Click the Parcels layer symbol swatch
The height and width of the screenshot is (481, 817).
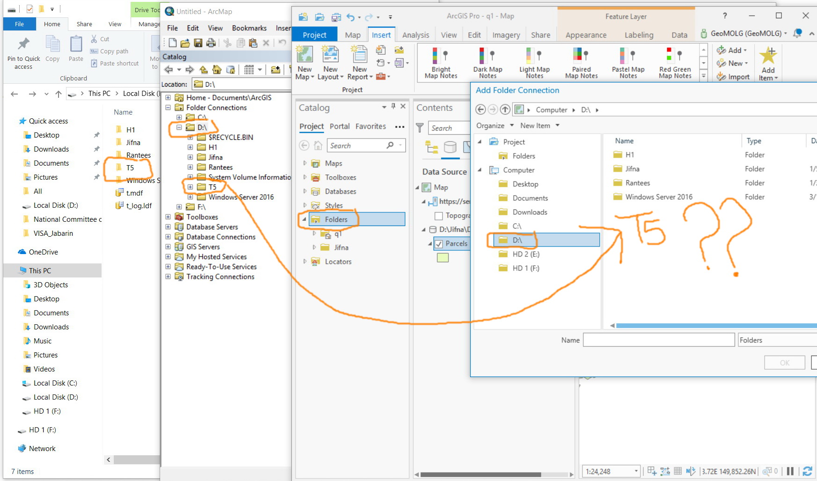pyautogui.click(x=442, y=258)
